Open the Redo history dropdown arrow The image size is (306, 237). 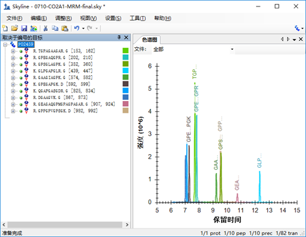pos(97,28)
